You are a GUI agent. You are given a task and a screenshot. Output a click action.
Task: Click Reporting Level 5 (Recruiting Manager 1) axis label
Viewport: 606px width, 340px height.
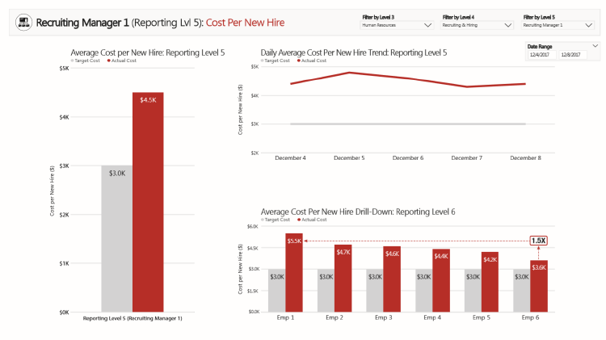click(x=133, y=318)
